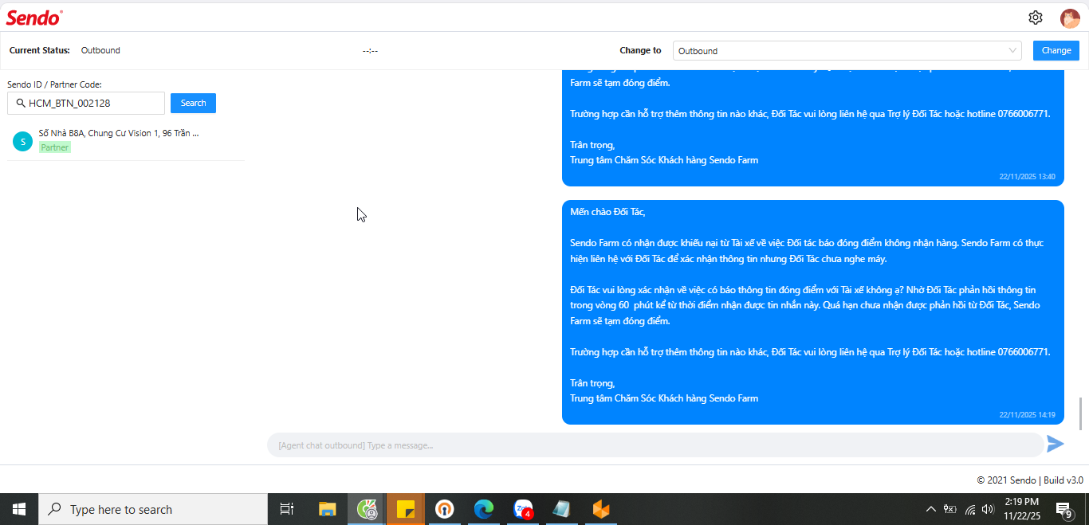The height and width of the screenshot is (525, 1089).
Task: Switch to the Cốc Cốc browser on the taskbar
Action: (367, 509)
